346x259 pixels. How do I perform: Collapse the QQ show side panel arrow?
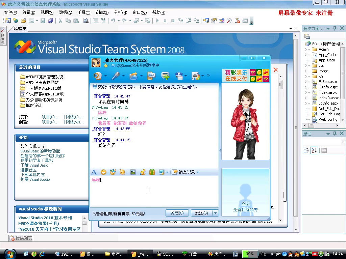click(220, 150)
